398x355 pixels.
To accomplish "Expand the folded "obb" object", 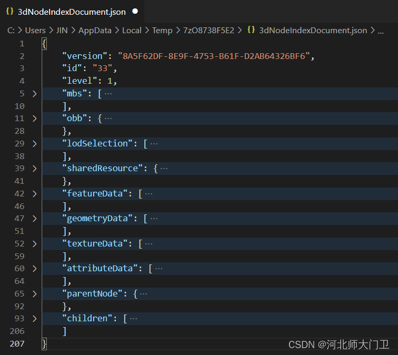I will click(34, 119).
